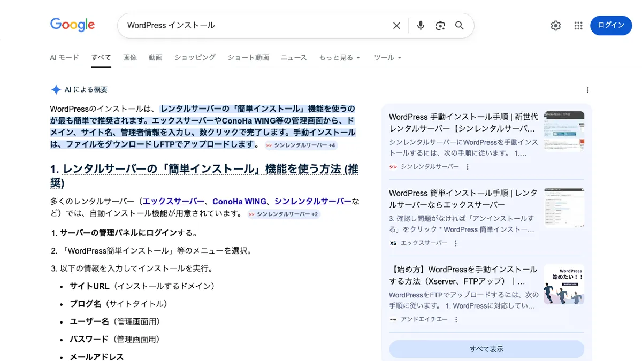Open more options beside the アンドエイチエー source
The width and height of the screenshot is (642, 361).
(x=456, y=319)
